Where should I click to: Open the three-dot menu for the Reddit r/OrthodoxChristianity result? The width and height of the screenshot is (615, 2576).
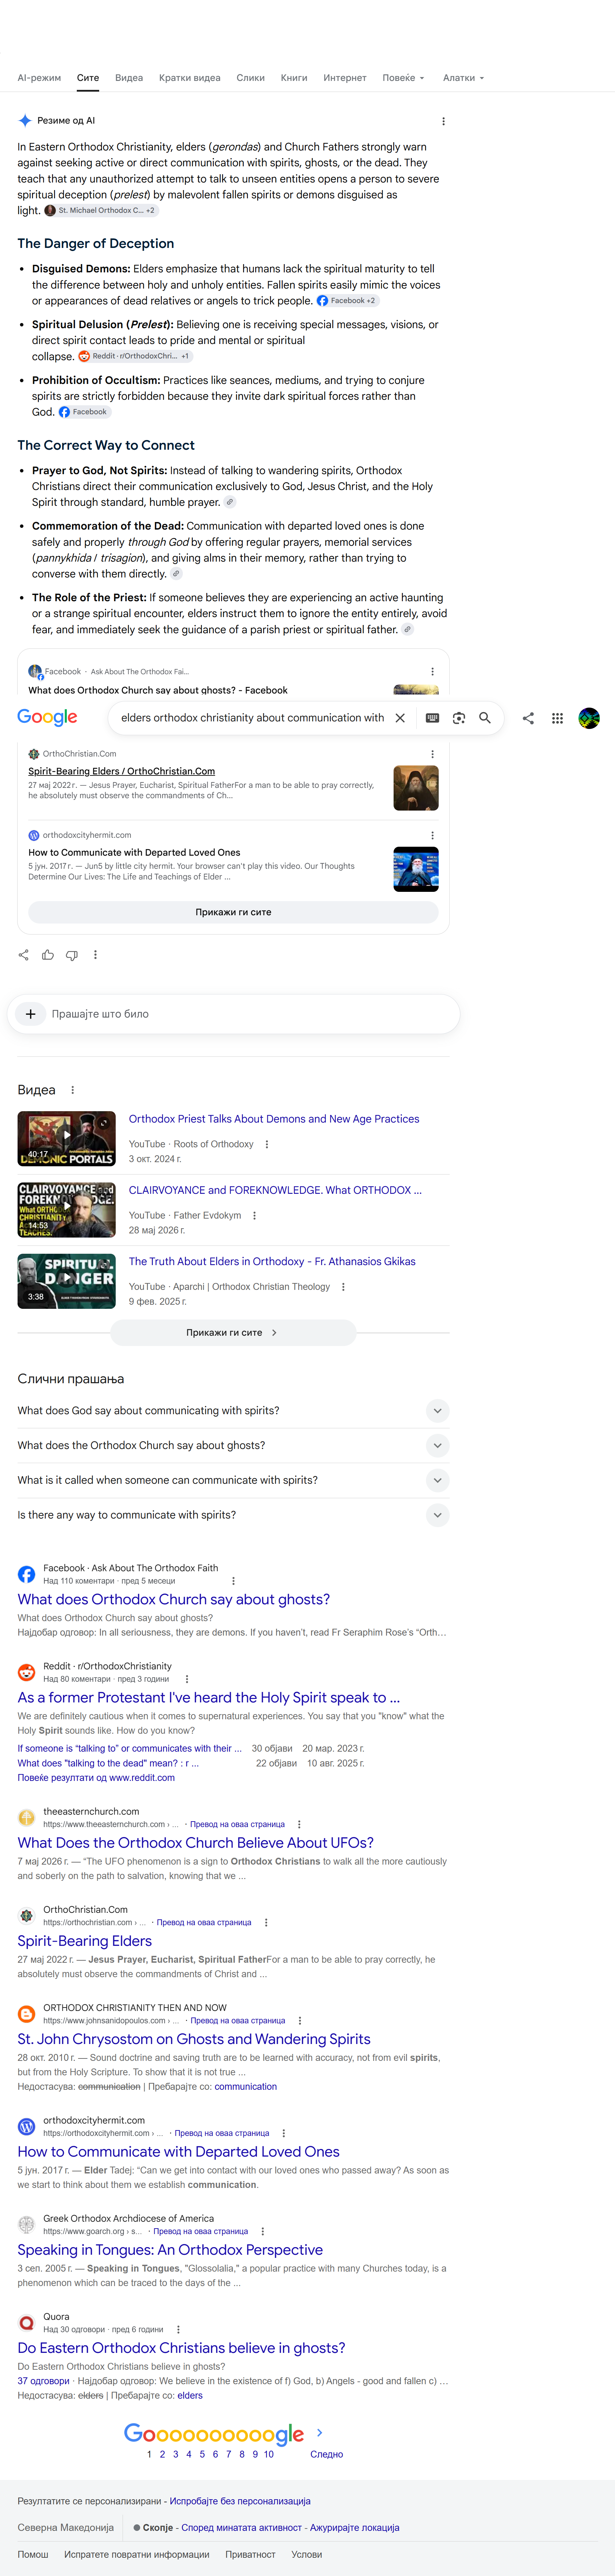point(187,1679)
